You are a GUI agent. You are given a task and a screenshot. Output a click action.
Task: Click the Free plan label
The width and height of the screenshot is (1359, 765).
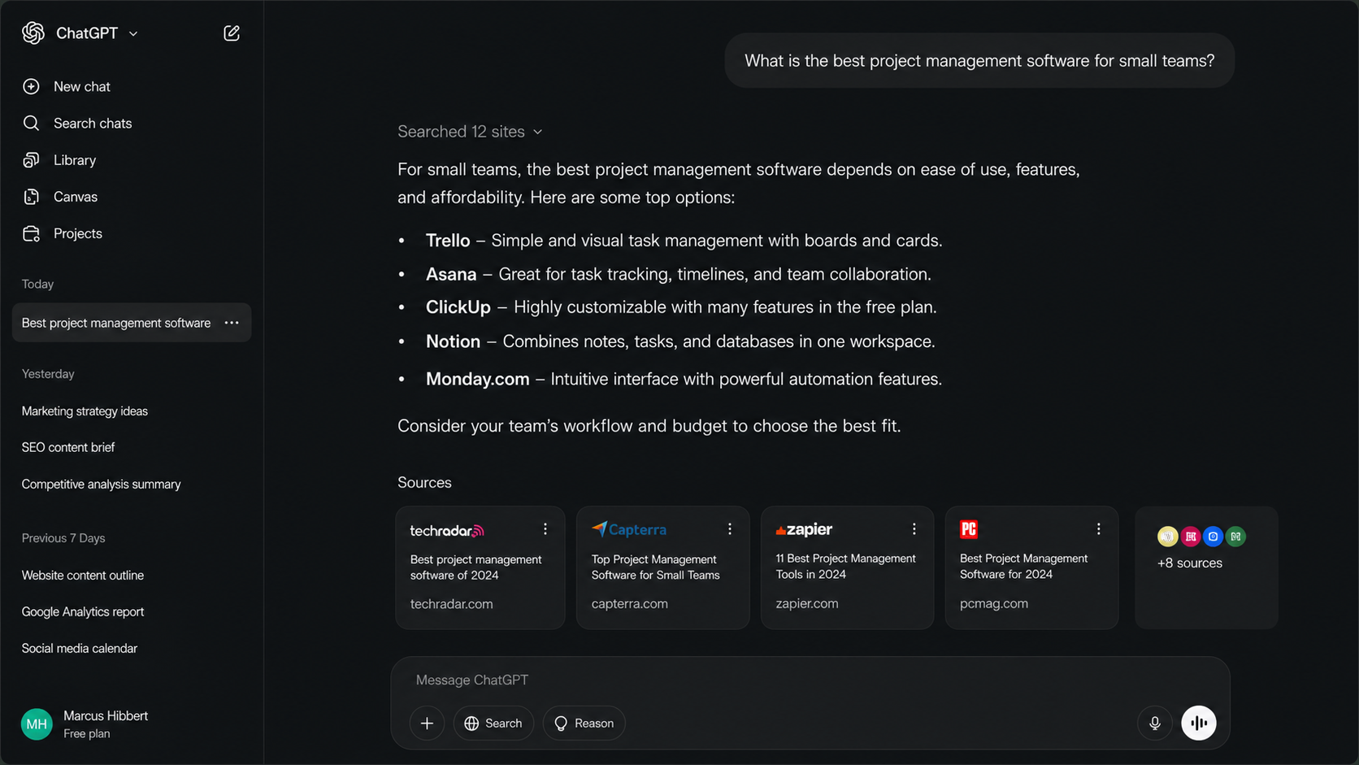tap(87, 733)
